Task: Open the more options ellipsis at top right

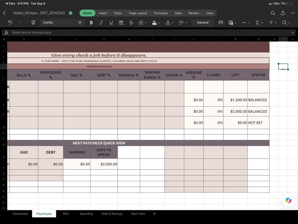Action: point(293,13)
